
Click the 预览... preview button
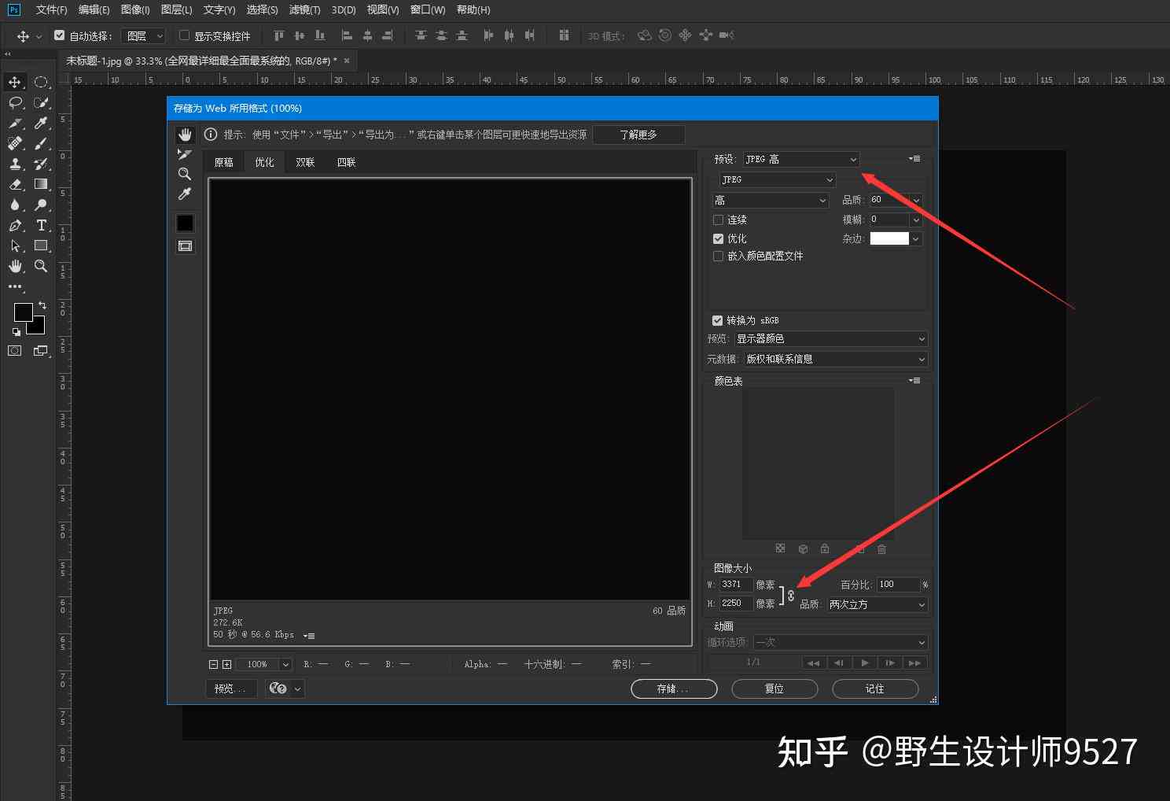point(231,688)
